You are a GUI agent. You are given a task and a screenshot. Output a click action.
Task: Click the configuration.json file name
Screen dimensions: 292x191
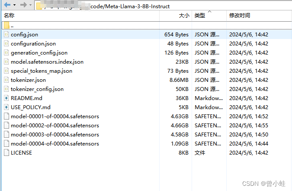(33, 44)
